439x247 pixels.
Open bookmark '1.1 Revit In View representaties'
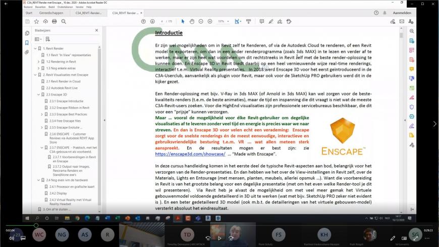[x=69, y=55]
